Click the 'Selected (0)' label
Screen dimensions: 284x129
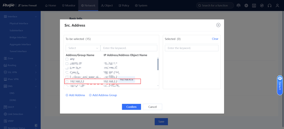(173, 39)
